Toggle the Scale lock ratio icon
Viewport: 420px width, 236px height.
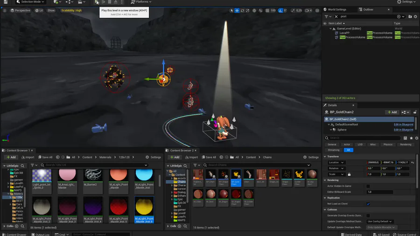coord(349,174)
